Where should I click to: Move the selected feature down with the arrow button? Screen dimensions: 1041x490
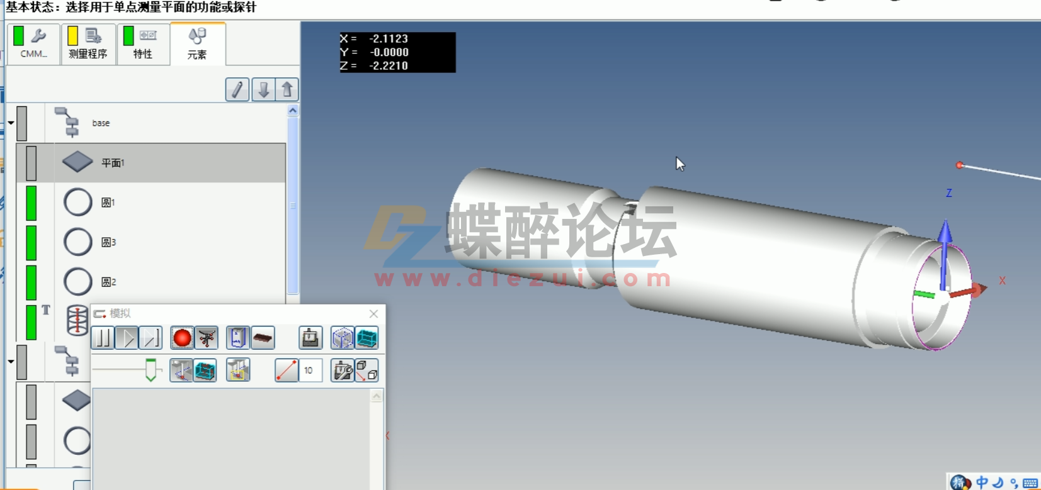tap(263, 90)
